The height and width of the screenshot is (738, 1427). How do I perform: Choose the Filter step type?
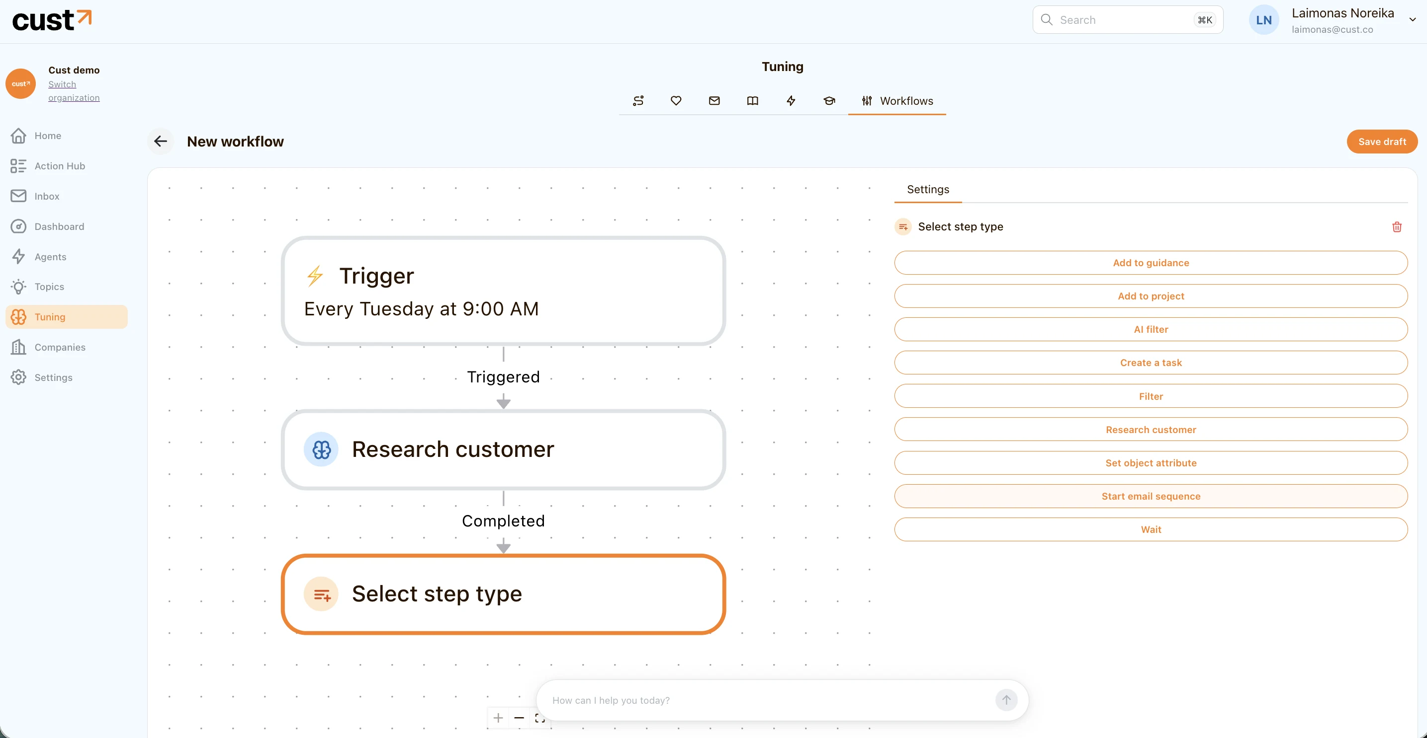click(1151, 396)
